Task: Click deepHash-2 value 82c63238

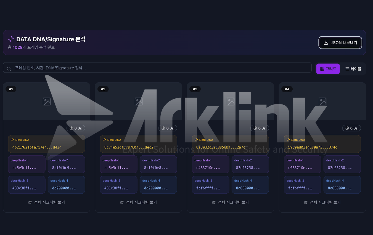Action: 340,168
